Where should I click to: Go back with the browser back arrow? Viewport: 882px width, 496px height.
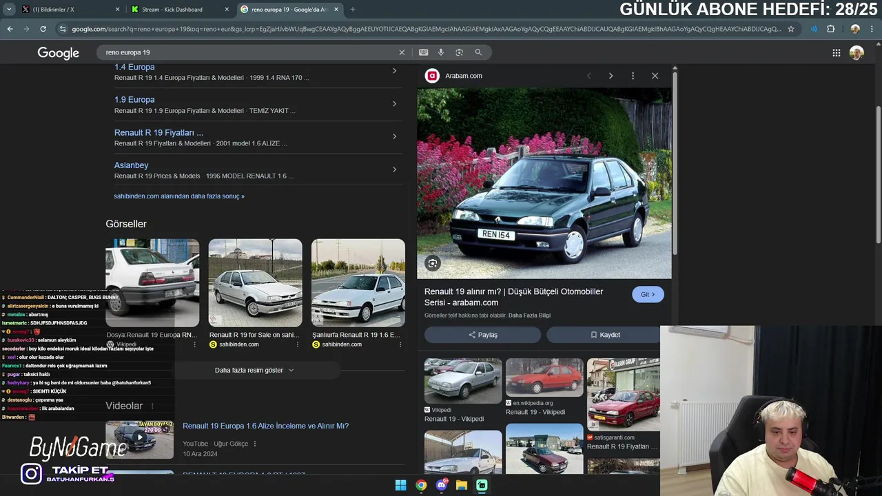pyautogui.click(x=10, y=29)
